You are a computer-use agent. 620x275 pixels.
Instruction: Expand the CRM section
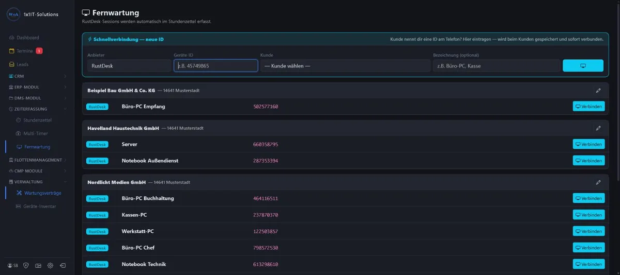37,76
